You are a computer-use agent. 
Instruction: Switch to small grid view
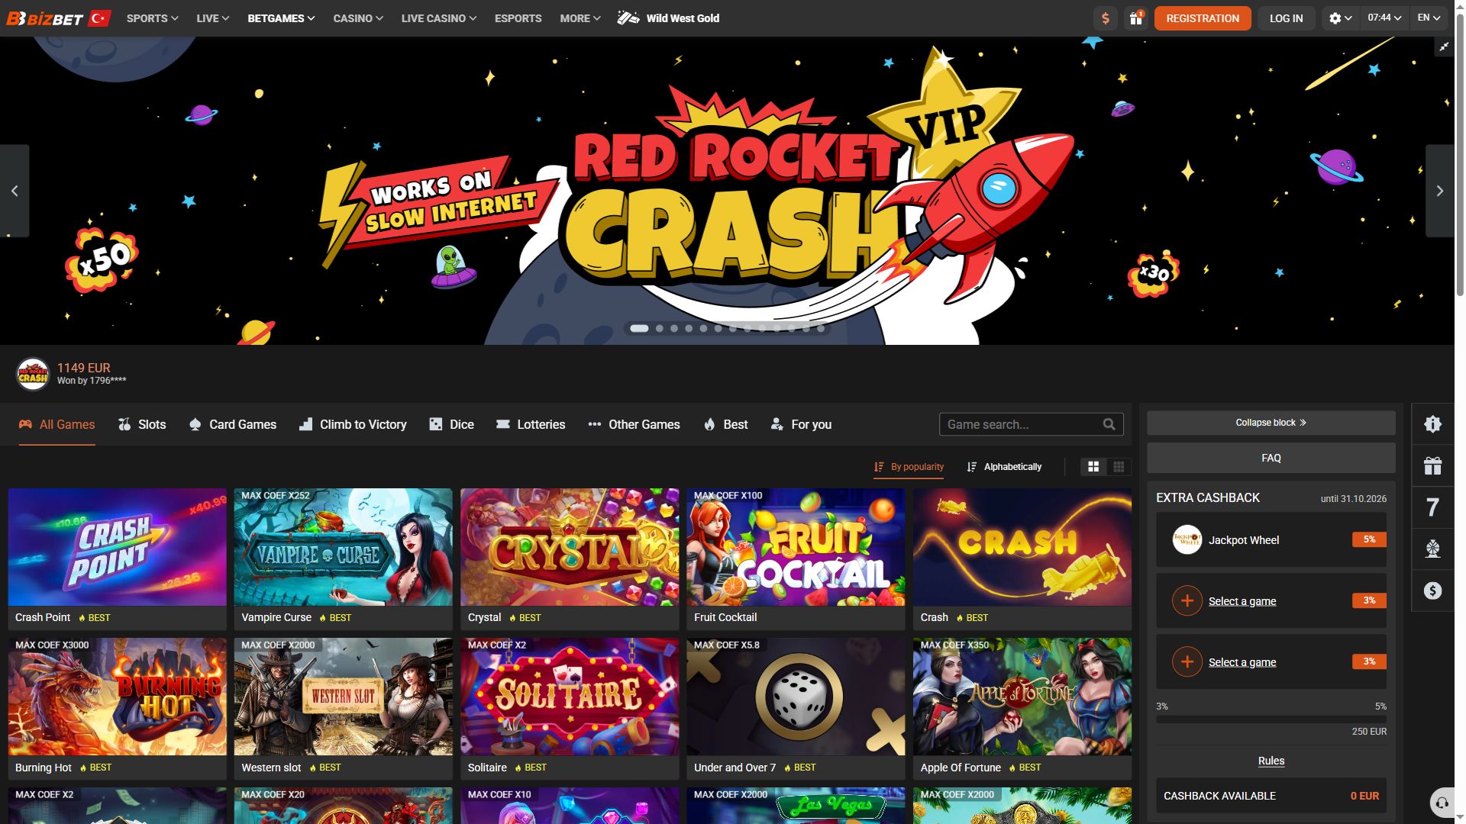(1119, 467)
